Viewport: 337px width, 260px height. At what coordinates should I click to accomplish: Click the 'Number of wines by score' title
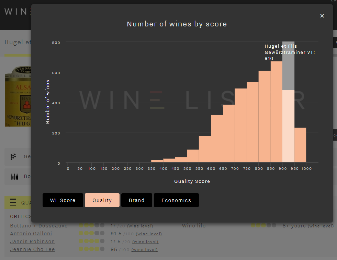177,24
